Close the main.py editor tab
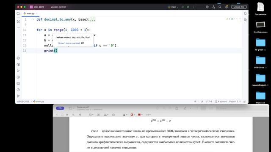This screenshot has height=152, width=271. click(37, 14)
